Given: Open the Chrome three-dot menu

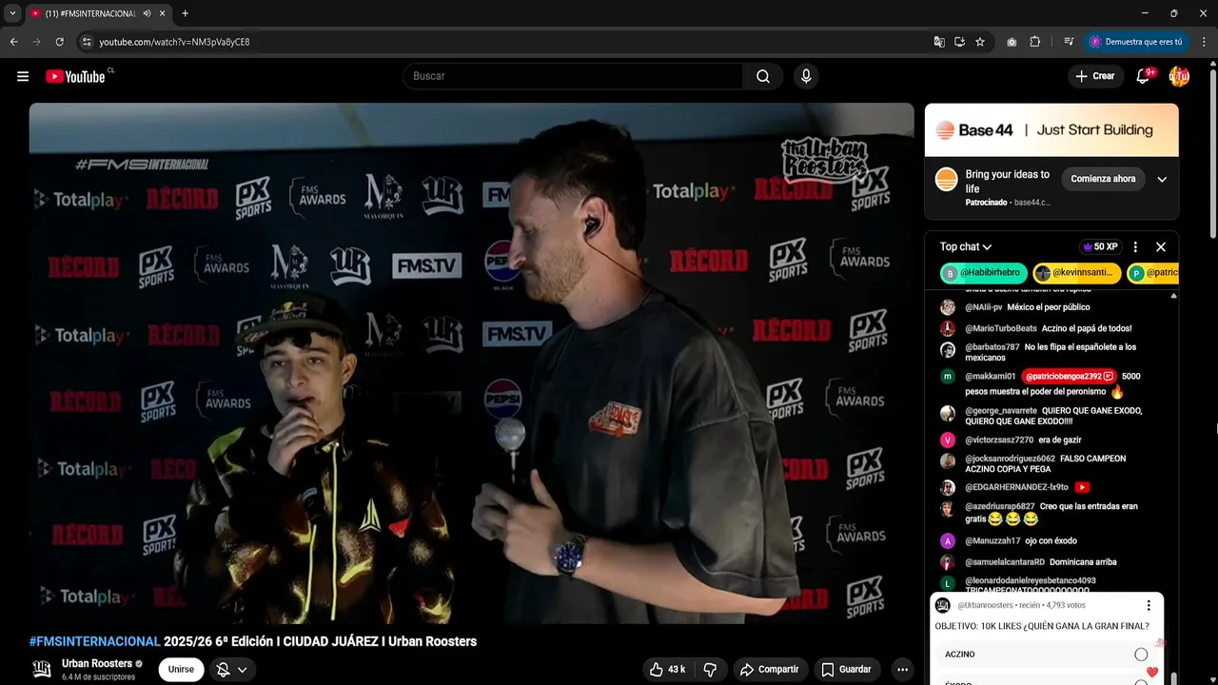Looking at the screenshot, I should 1205,42.
